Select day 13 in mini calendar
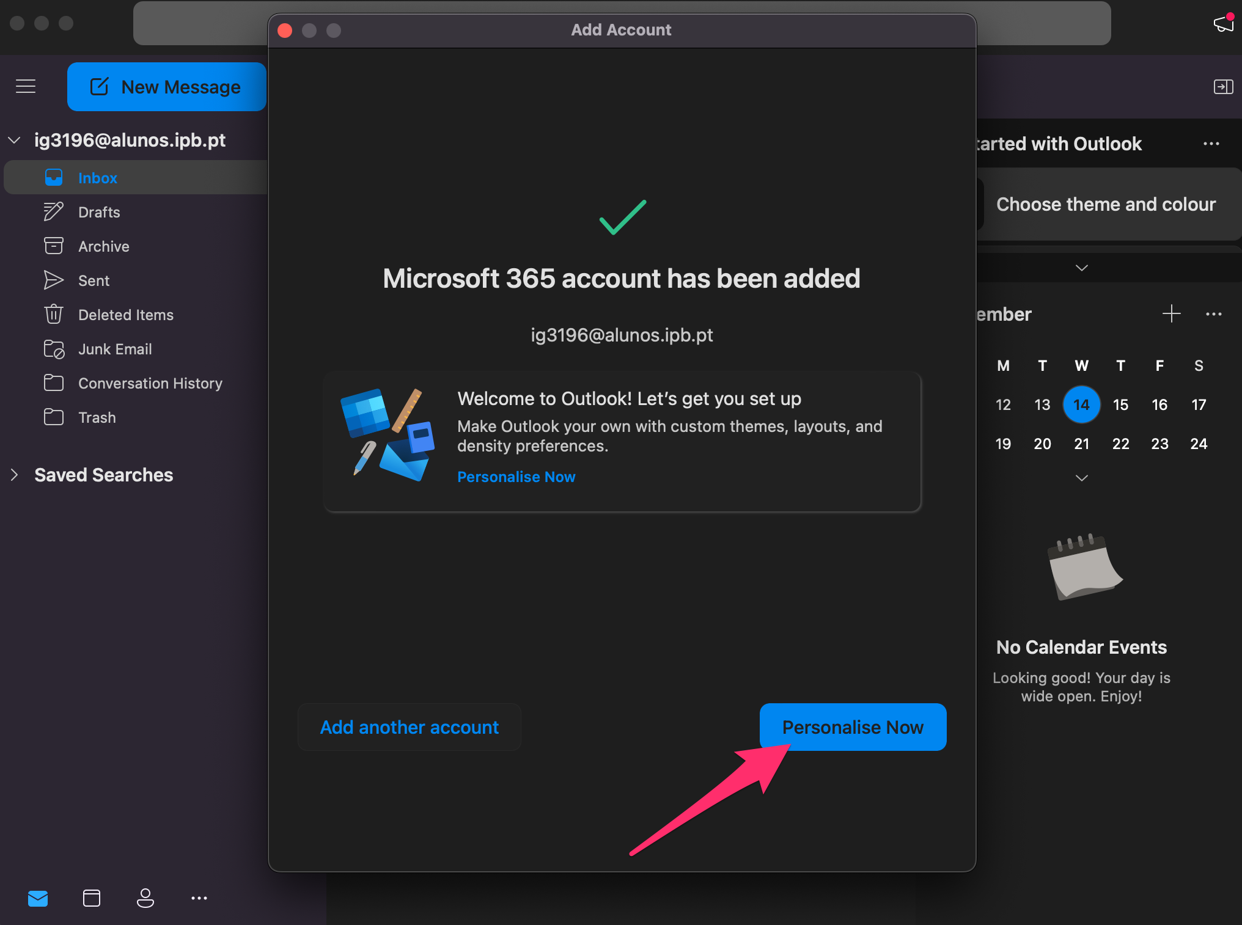 [1042, 404]
